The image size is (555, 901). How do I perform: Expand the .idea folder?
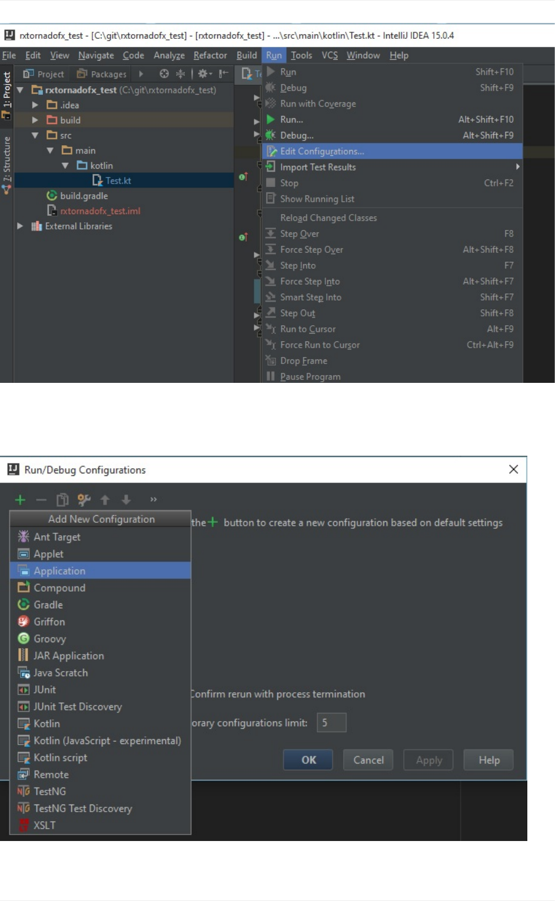click(x=35, y=105)
